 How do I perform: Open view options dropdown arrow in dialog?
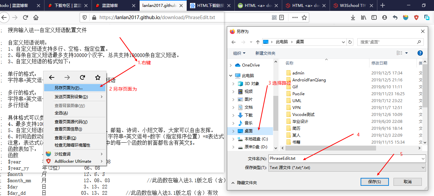[406, 53]
